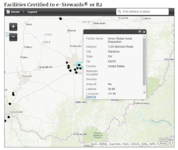Click the popup scrollbar thumb
This screenshot has width=178, height=150.
pyautogui.click(x=144, y=62)
